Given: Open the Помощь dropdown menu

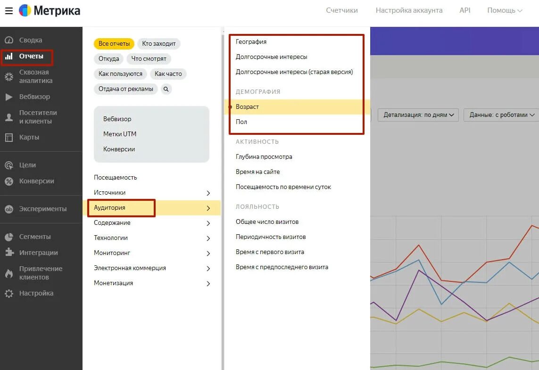Looking at the screenshot, I should pos(505,10).
